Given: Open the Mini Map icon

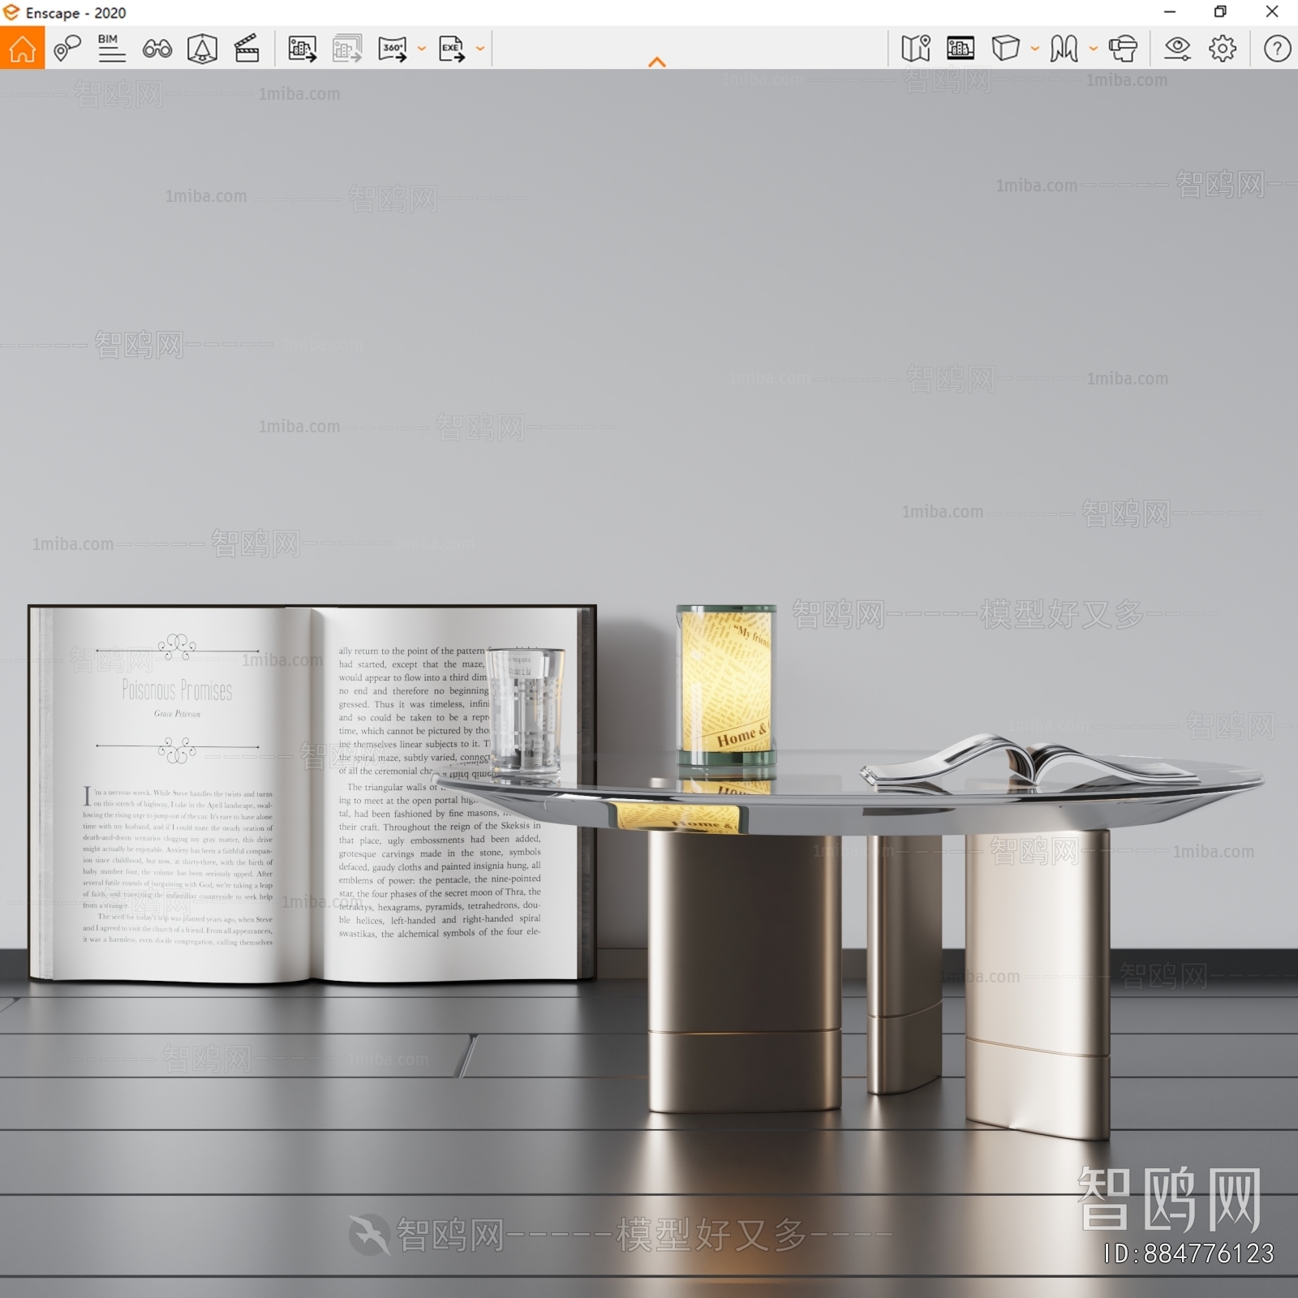Looking at the screenshot, I should tap(915, 49).
